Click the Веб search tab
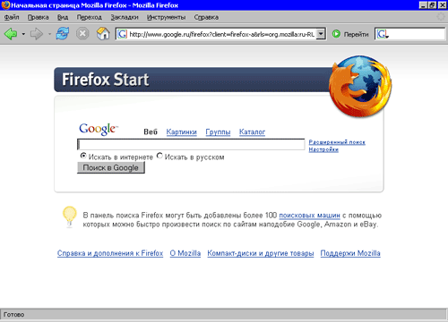The width and height of the screenshot is (448, 322). [151, 131]
